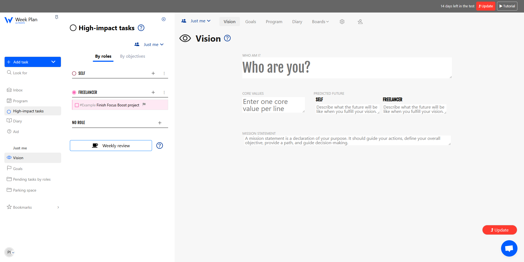
Task: Open the chat support bubble
Action: [509, 248]
